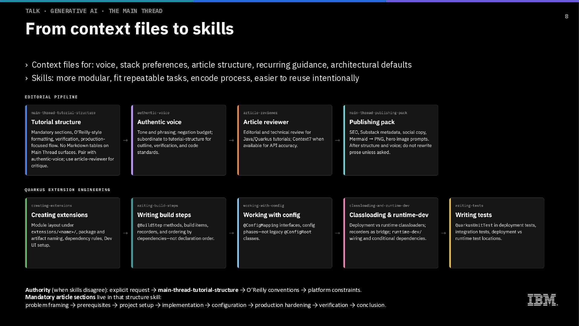The image size is (579, 326).
Task: Click the Publishing pack card title
Action: [372, 122]
